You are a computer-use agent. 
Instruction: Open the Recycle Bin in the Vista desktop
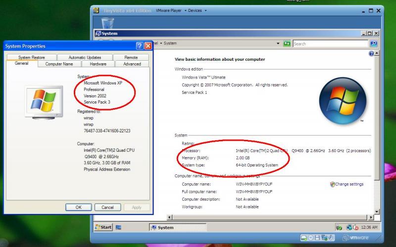[x=107, y=23]
